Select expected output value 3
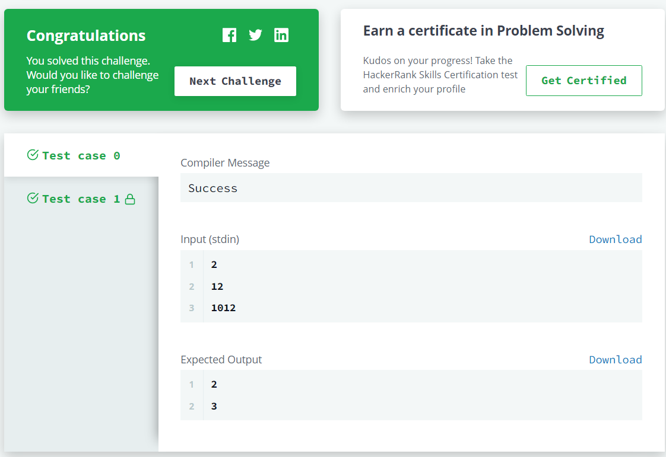 tap(214, 407)
